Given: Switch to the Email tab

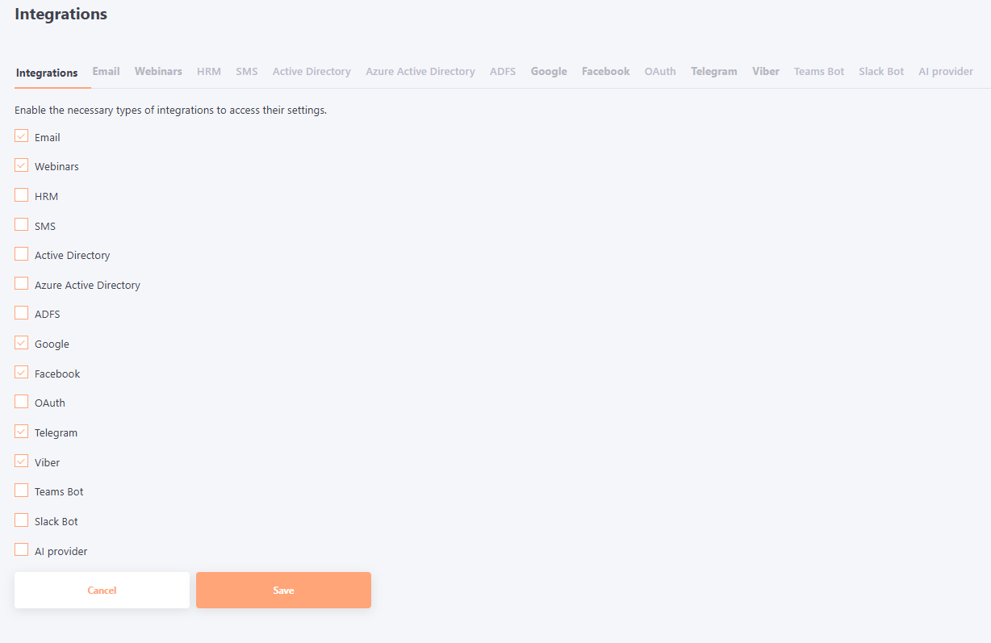Looking at the screenshot, I should [106, 72].
